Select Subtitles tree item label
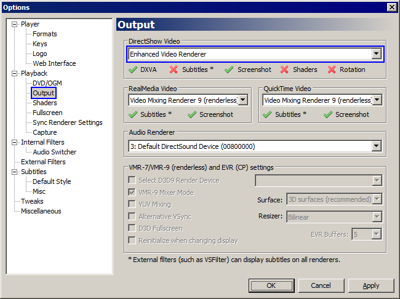Viewport: 400px width, 299px height. 34,172
